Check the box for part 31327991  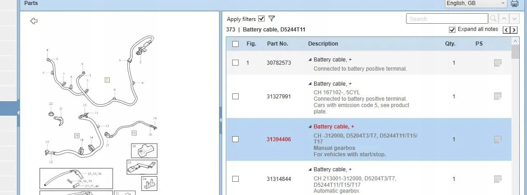pos(235,96)
